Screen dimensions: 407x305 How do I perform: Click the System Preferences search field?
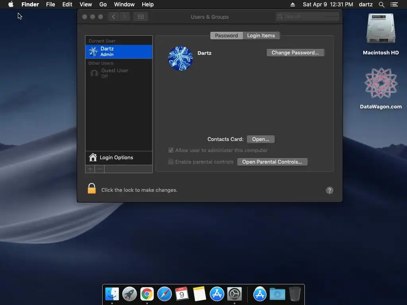tap(308, 17)
